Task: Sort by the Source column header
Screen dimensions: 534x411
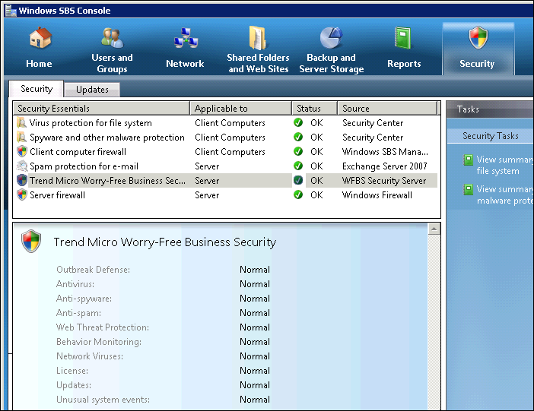Action: click(387, 108)
